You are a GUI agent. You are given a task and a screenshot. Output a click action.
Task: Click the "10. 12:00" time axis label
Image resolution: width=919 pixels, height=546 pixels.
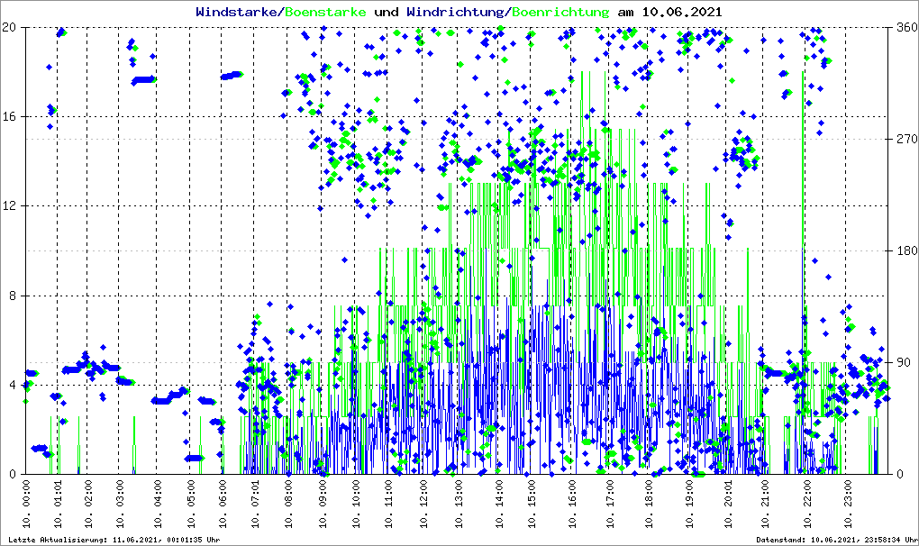point(423,505)
